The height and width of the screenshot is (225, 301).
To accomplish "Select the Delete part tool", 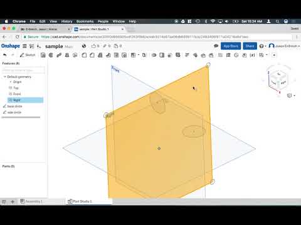I will coord(178,55).
